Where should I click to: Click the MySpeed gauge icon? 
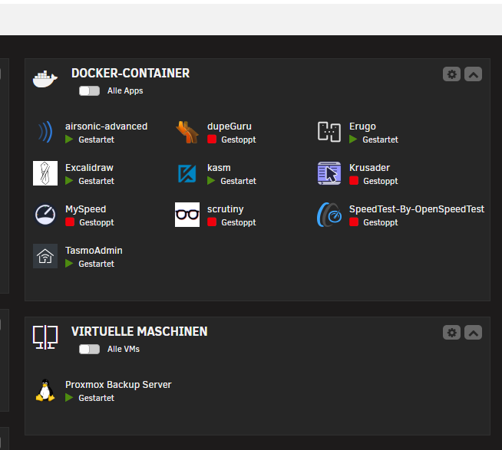[45, 215]
